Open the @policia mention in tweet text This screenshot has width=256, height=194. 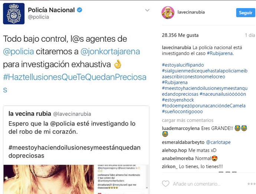pos(19,52)
